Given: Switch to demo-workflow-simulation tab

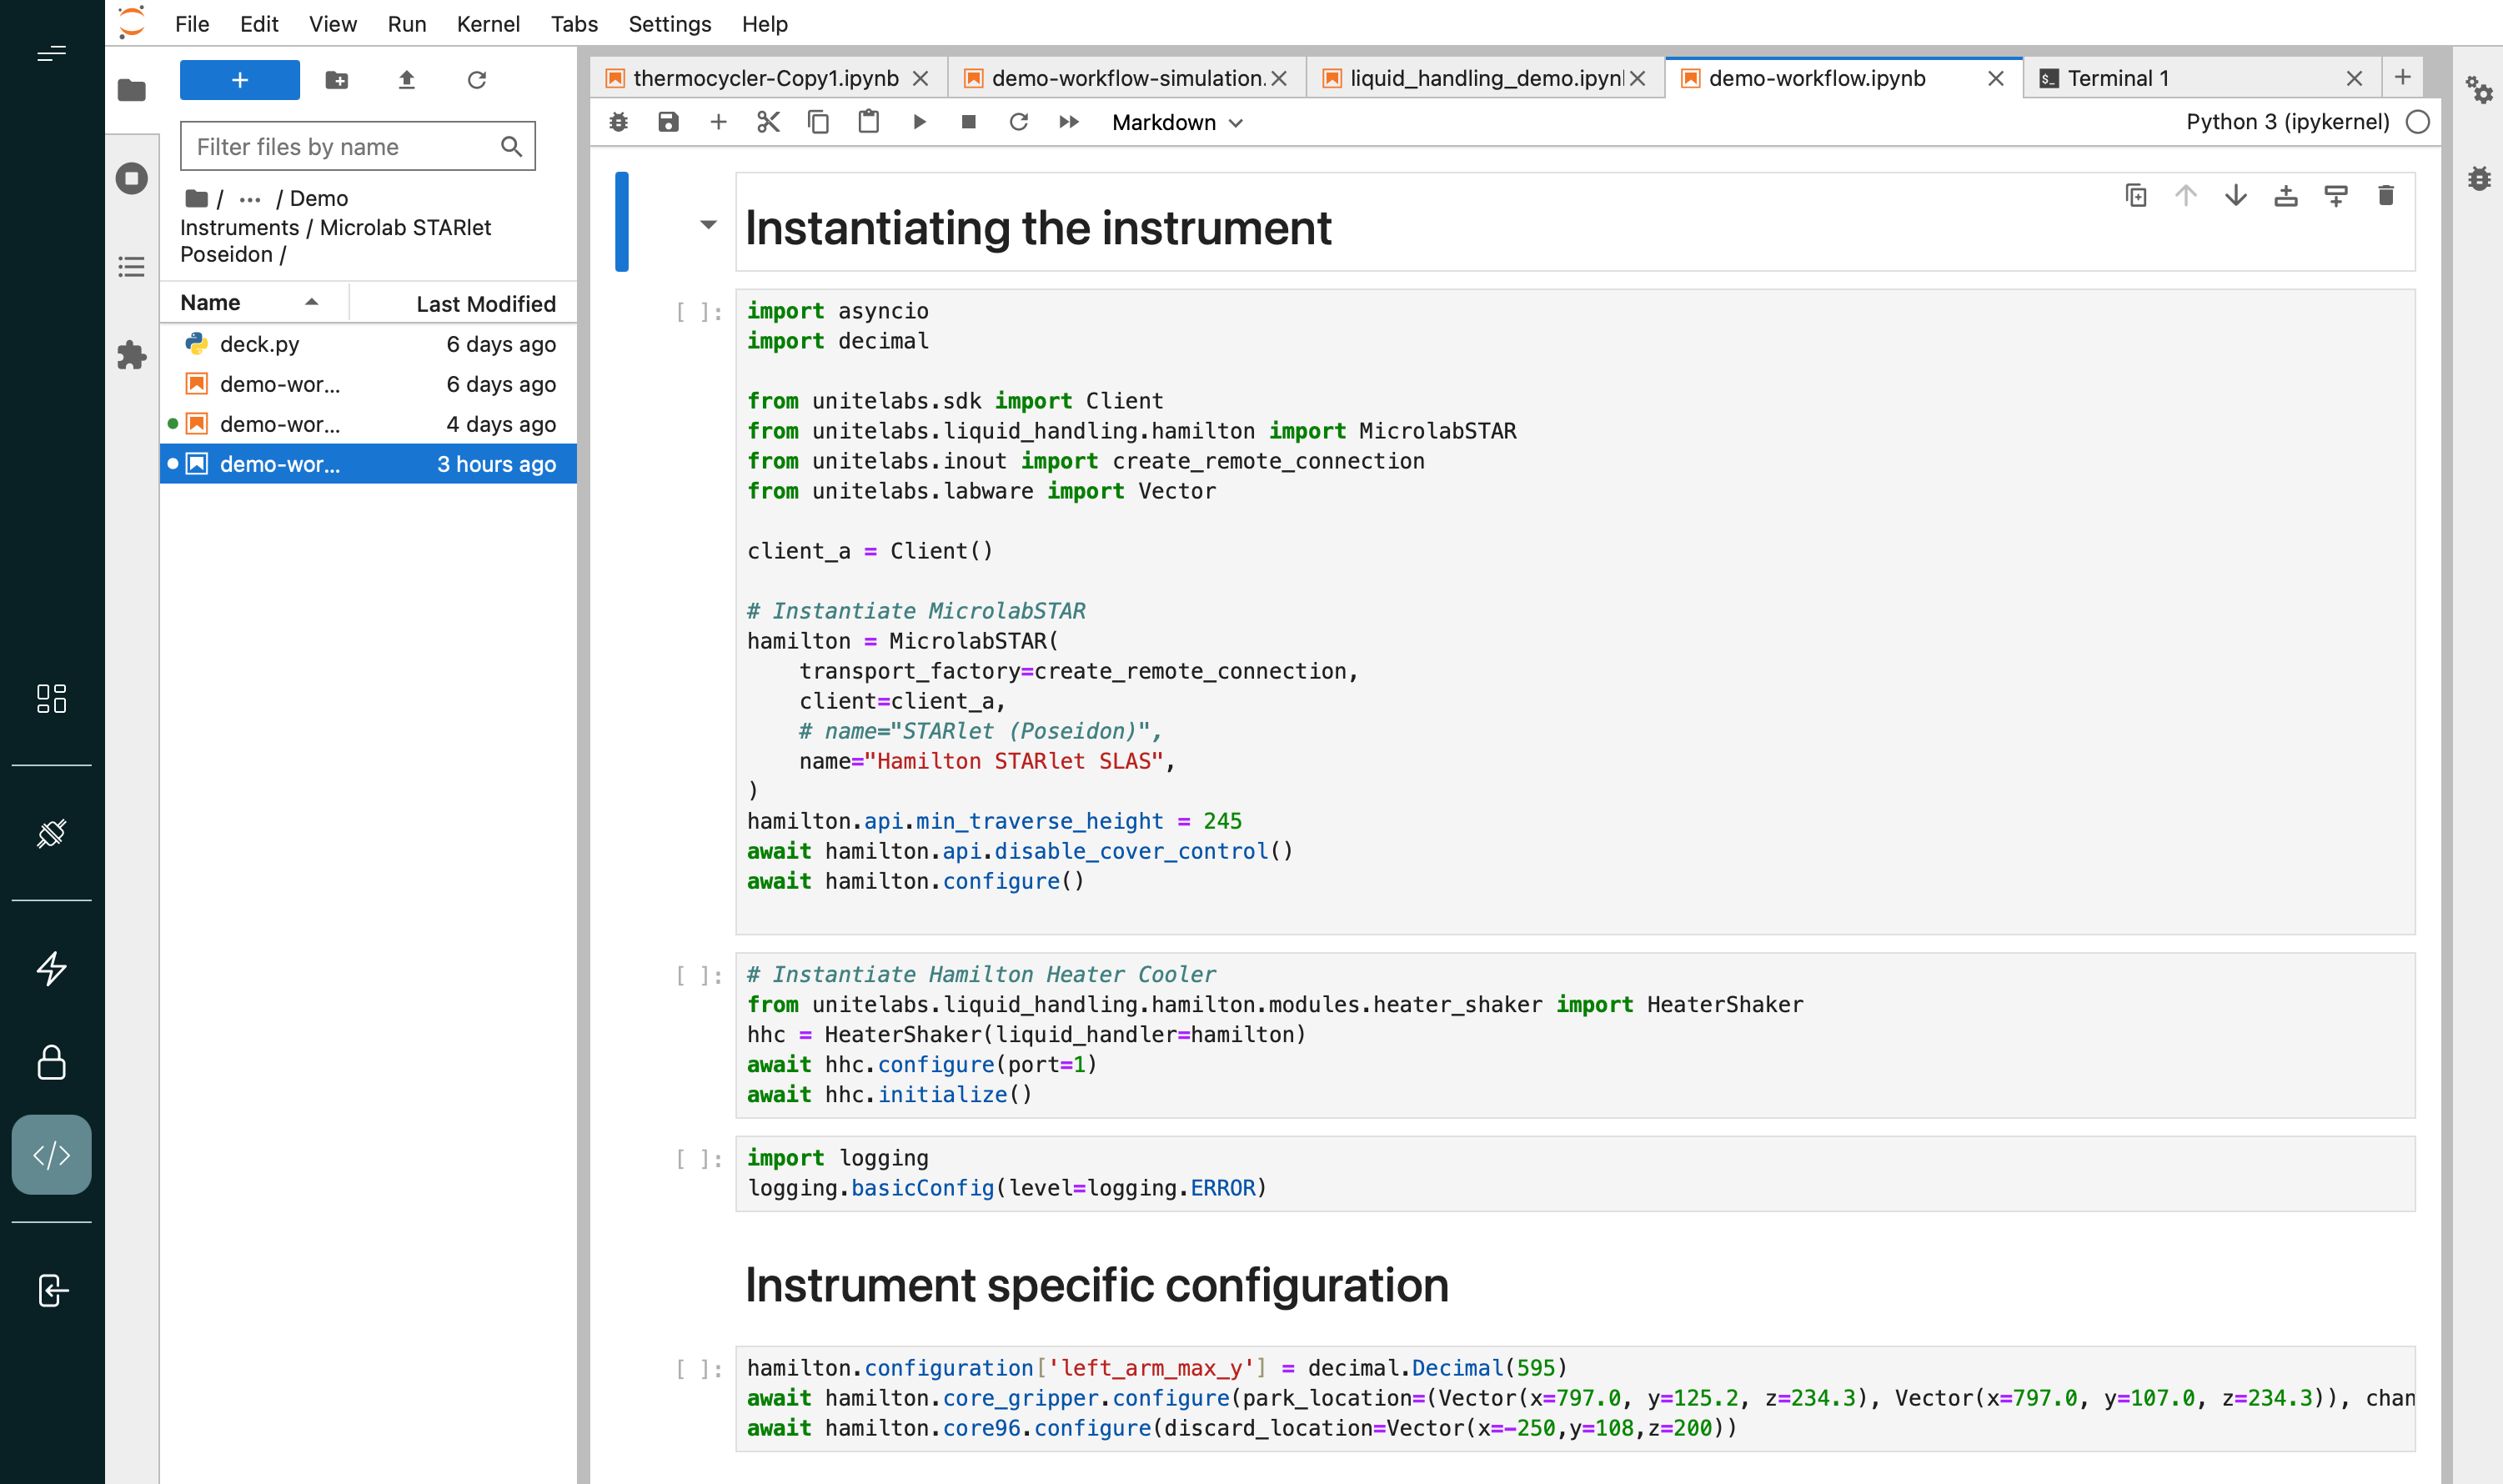Looking at the screenshot, I should click(x=1127, y=78).
